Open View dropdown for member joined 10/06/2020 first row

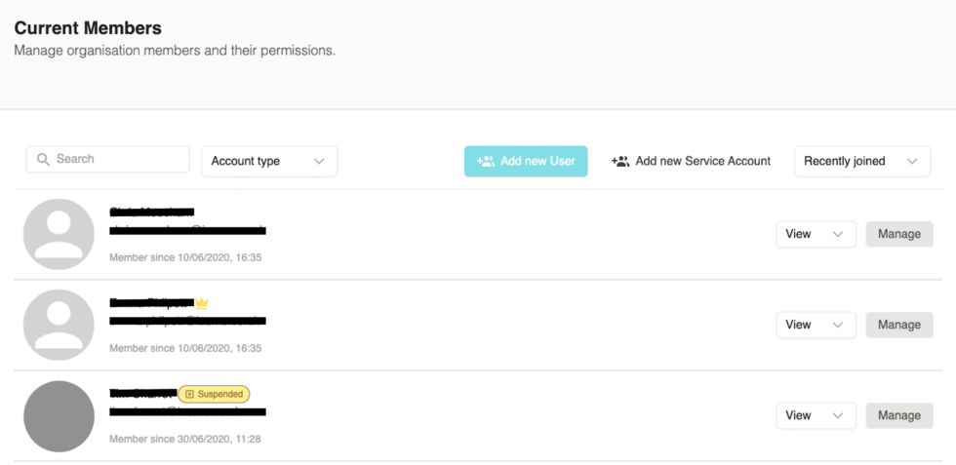pyautogui.click(x=815, y=234)
